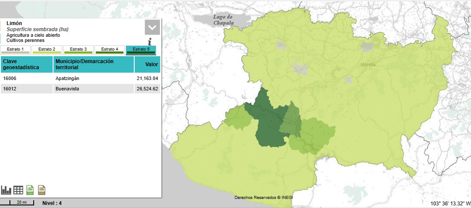471x208 pixels.
Task: Click the Municipio/Demarcación territorial column header
Action: coord(93,64)
